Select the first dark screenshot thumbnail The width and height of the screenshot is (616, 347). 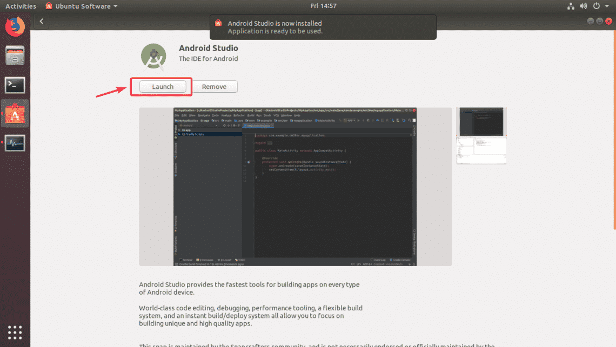coord(481,122)
